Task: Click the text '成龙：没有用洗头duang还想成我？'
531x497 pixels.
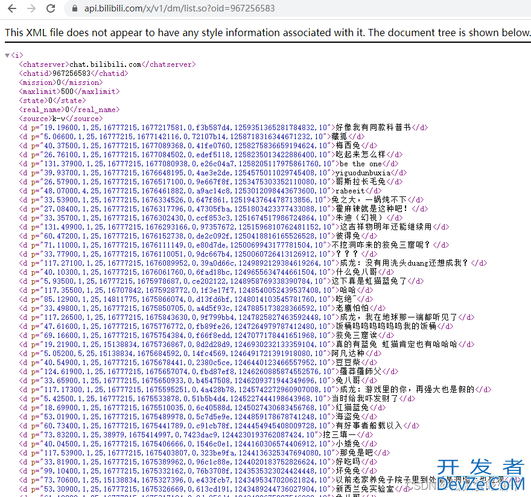Action: [x=405, y=263]
